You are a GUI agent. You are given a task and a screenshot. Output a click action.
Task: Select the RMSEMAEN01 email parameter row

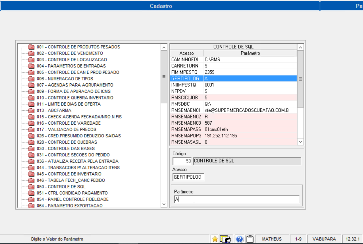(233, 110)
